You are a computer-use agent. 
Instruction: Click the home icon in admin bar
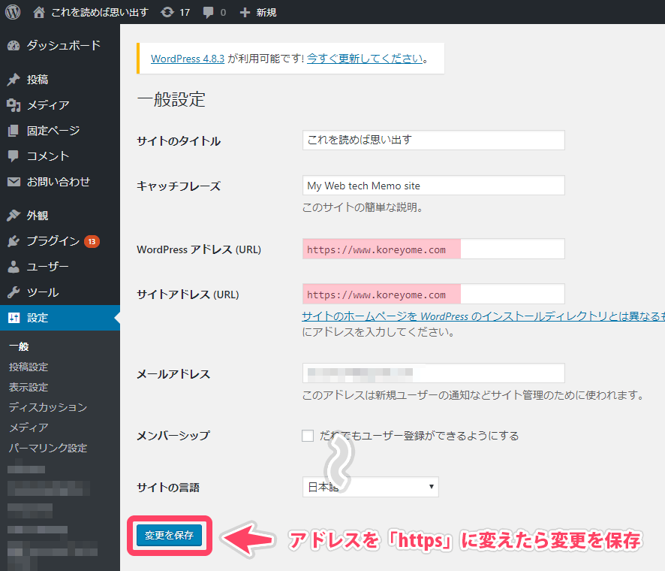point(39,12)
